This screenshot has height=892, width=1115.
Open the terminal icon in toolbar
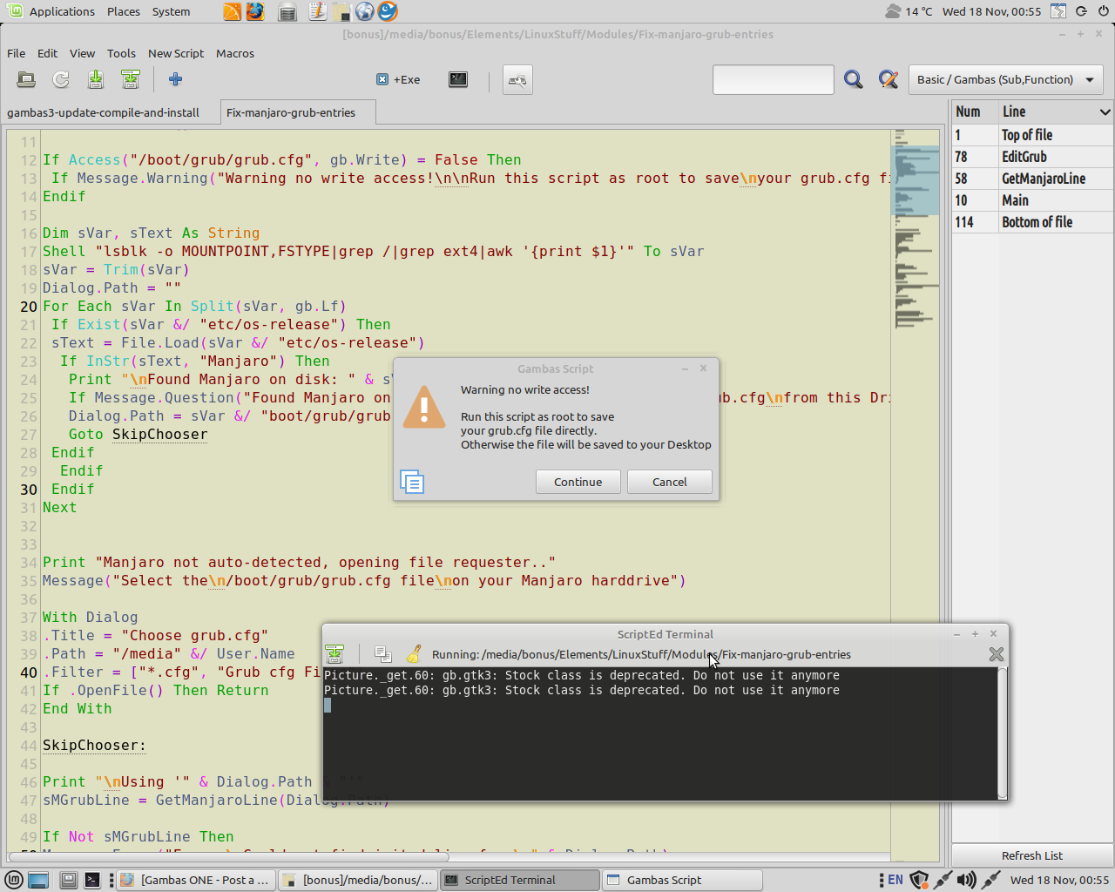[458, 80]
